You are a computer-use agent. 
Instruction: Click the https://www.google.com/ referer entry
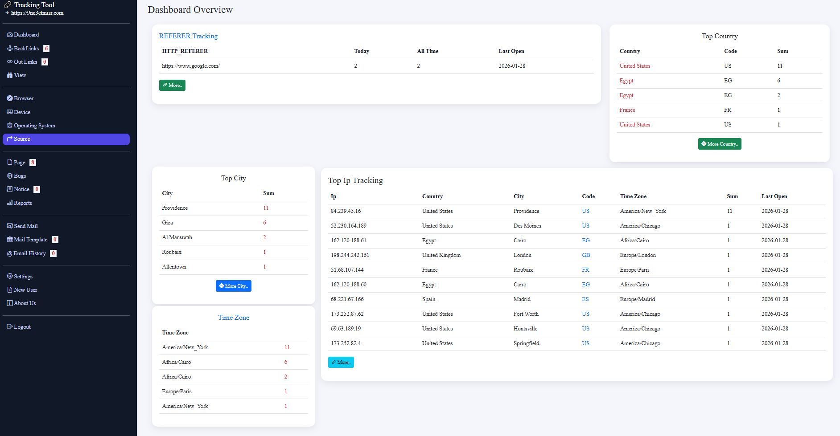tap(191, 66)
